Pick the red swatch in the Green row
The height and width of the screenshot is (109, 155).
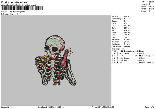(x=118, y=58)
